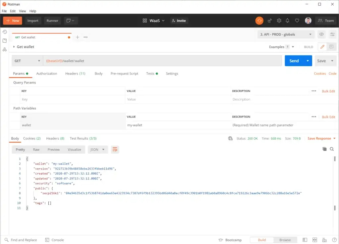The width and height of the screenshot is (339, 244).
Task: Expand the Examples dropdown
Action: pos(293,47)
